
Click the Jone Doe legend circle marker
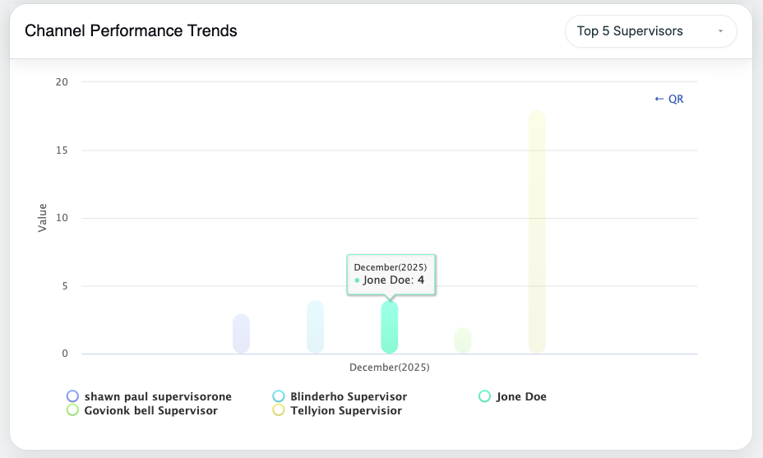484,396
